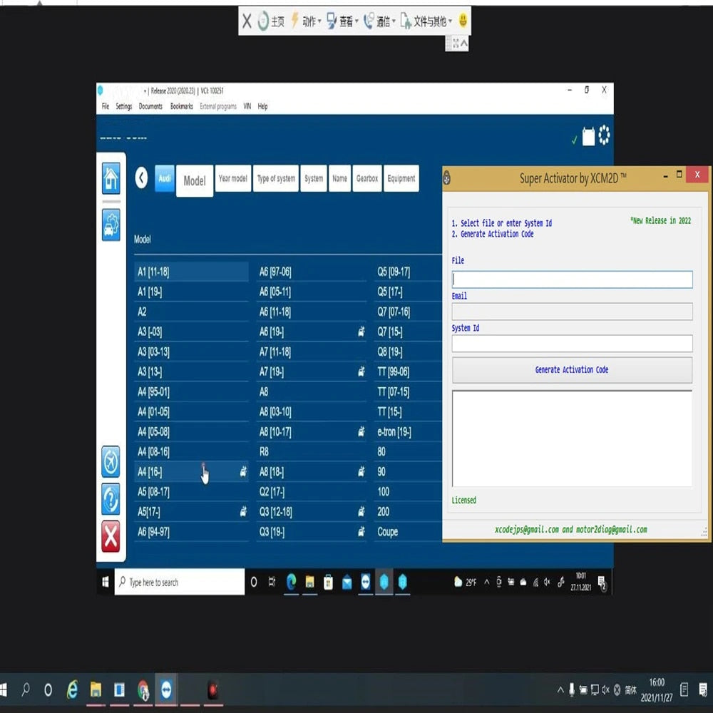Click inside the System Id input field

[570, 344]
